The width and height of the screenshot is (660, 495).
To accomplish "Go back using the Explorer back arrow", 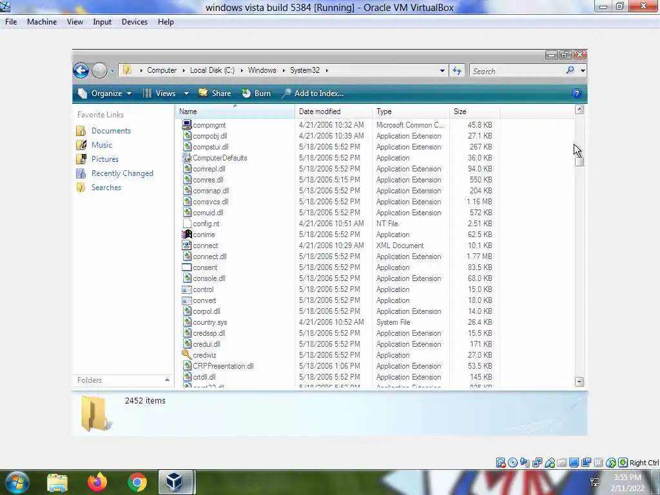I will tap(81, 70).
